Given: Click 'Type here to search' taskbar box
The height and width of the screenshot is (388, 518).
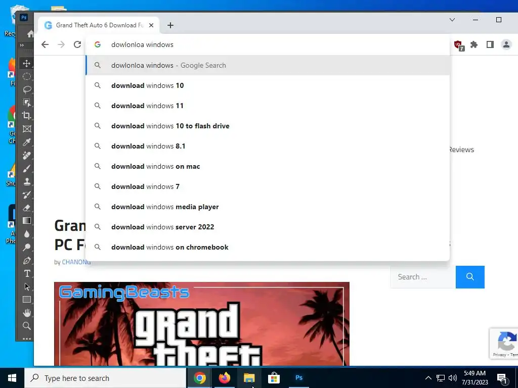Looking at the screenshot, I should point(105,378).
